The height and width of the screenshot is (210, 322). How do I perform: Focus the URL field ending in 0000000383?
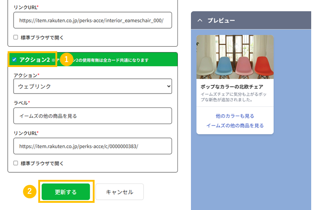(x=92, y=146)
